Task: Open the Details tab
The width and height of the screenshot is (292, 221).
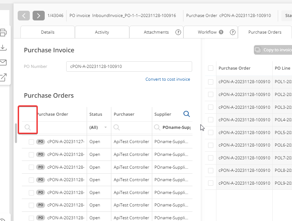Action: coord(48,32)
